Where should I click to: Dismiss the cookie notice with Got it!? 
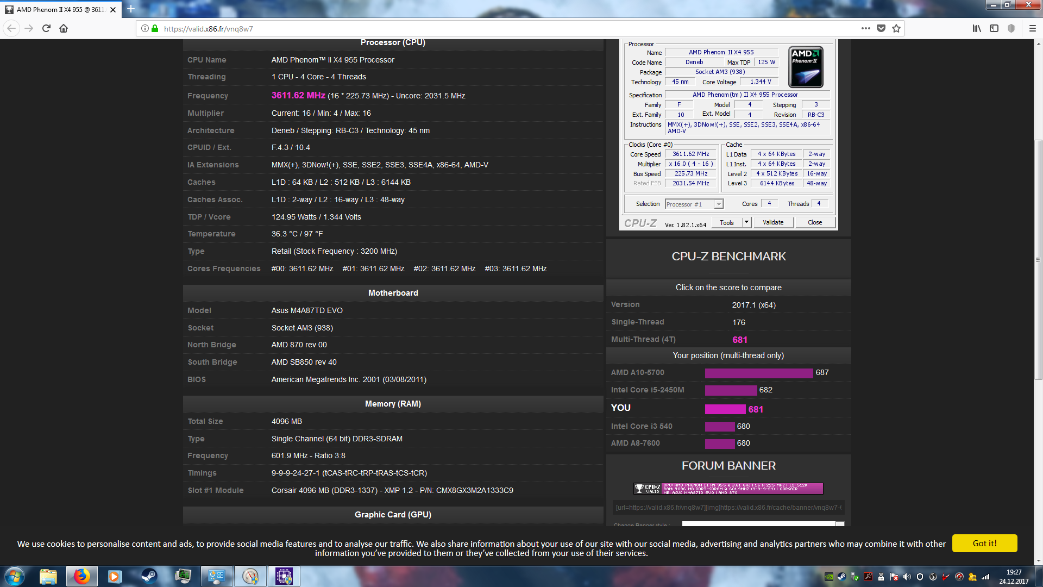point(984,543)
